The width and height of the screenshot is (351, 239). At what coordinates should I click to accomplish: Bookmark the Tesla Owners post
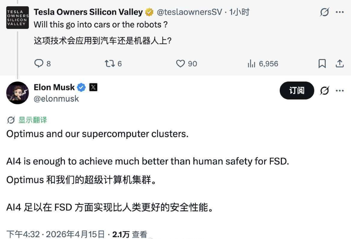(322, 64)
